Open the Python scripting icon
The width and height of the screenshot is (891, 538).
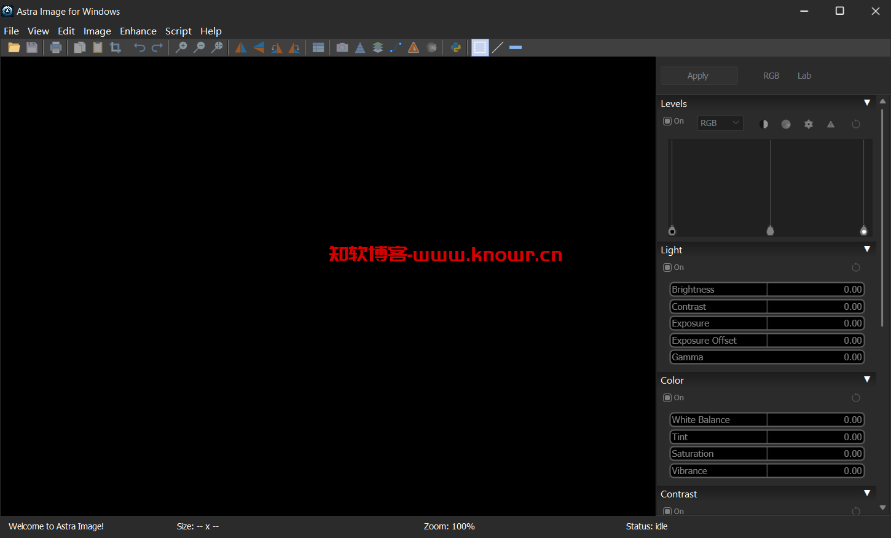tap(456, 47)
